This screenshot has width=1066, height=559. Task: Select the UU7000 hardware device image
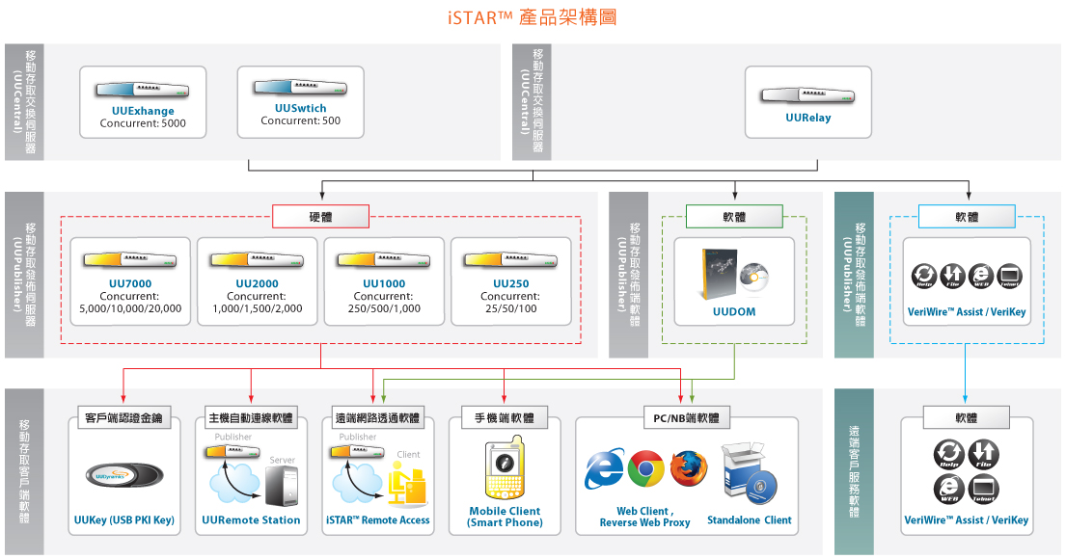(130, 260)
